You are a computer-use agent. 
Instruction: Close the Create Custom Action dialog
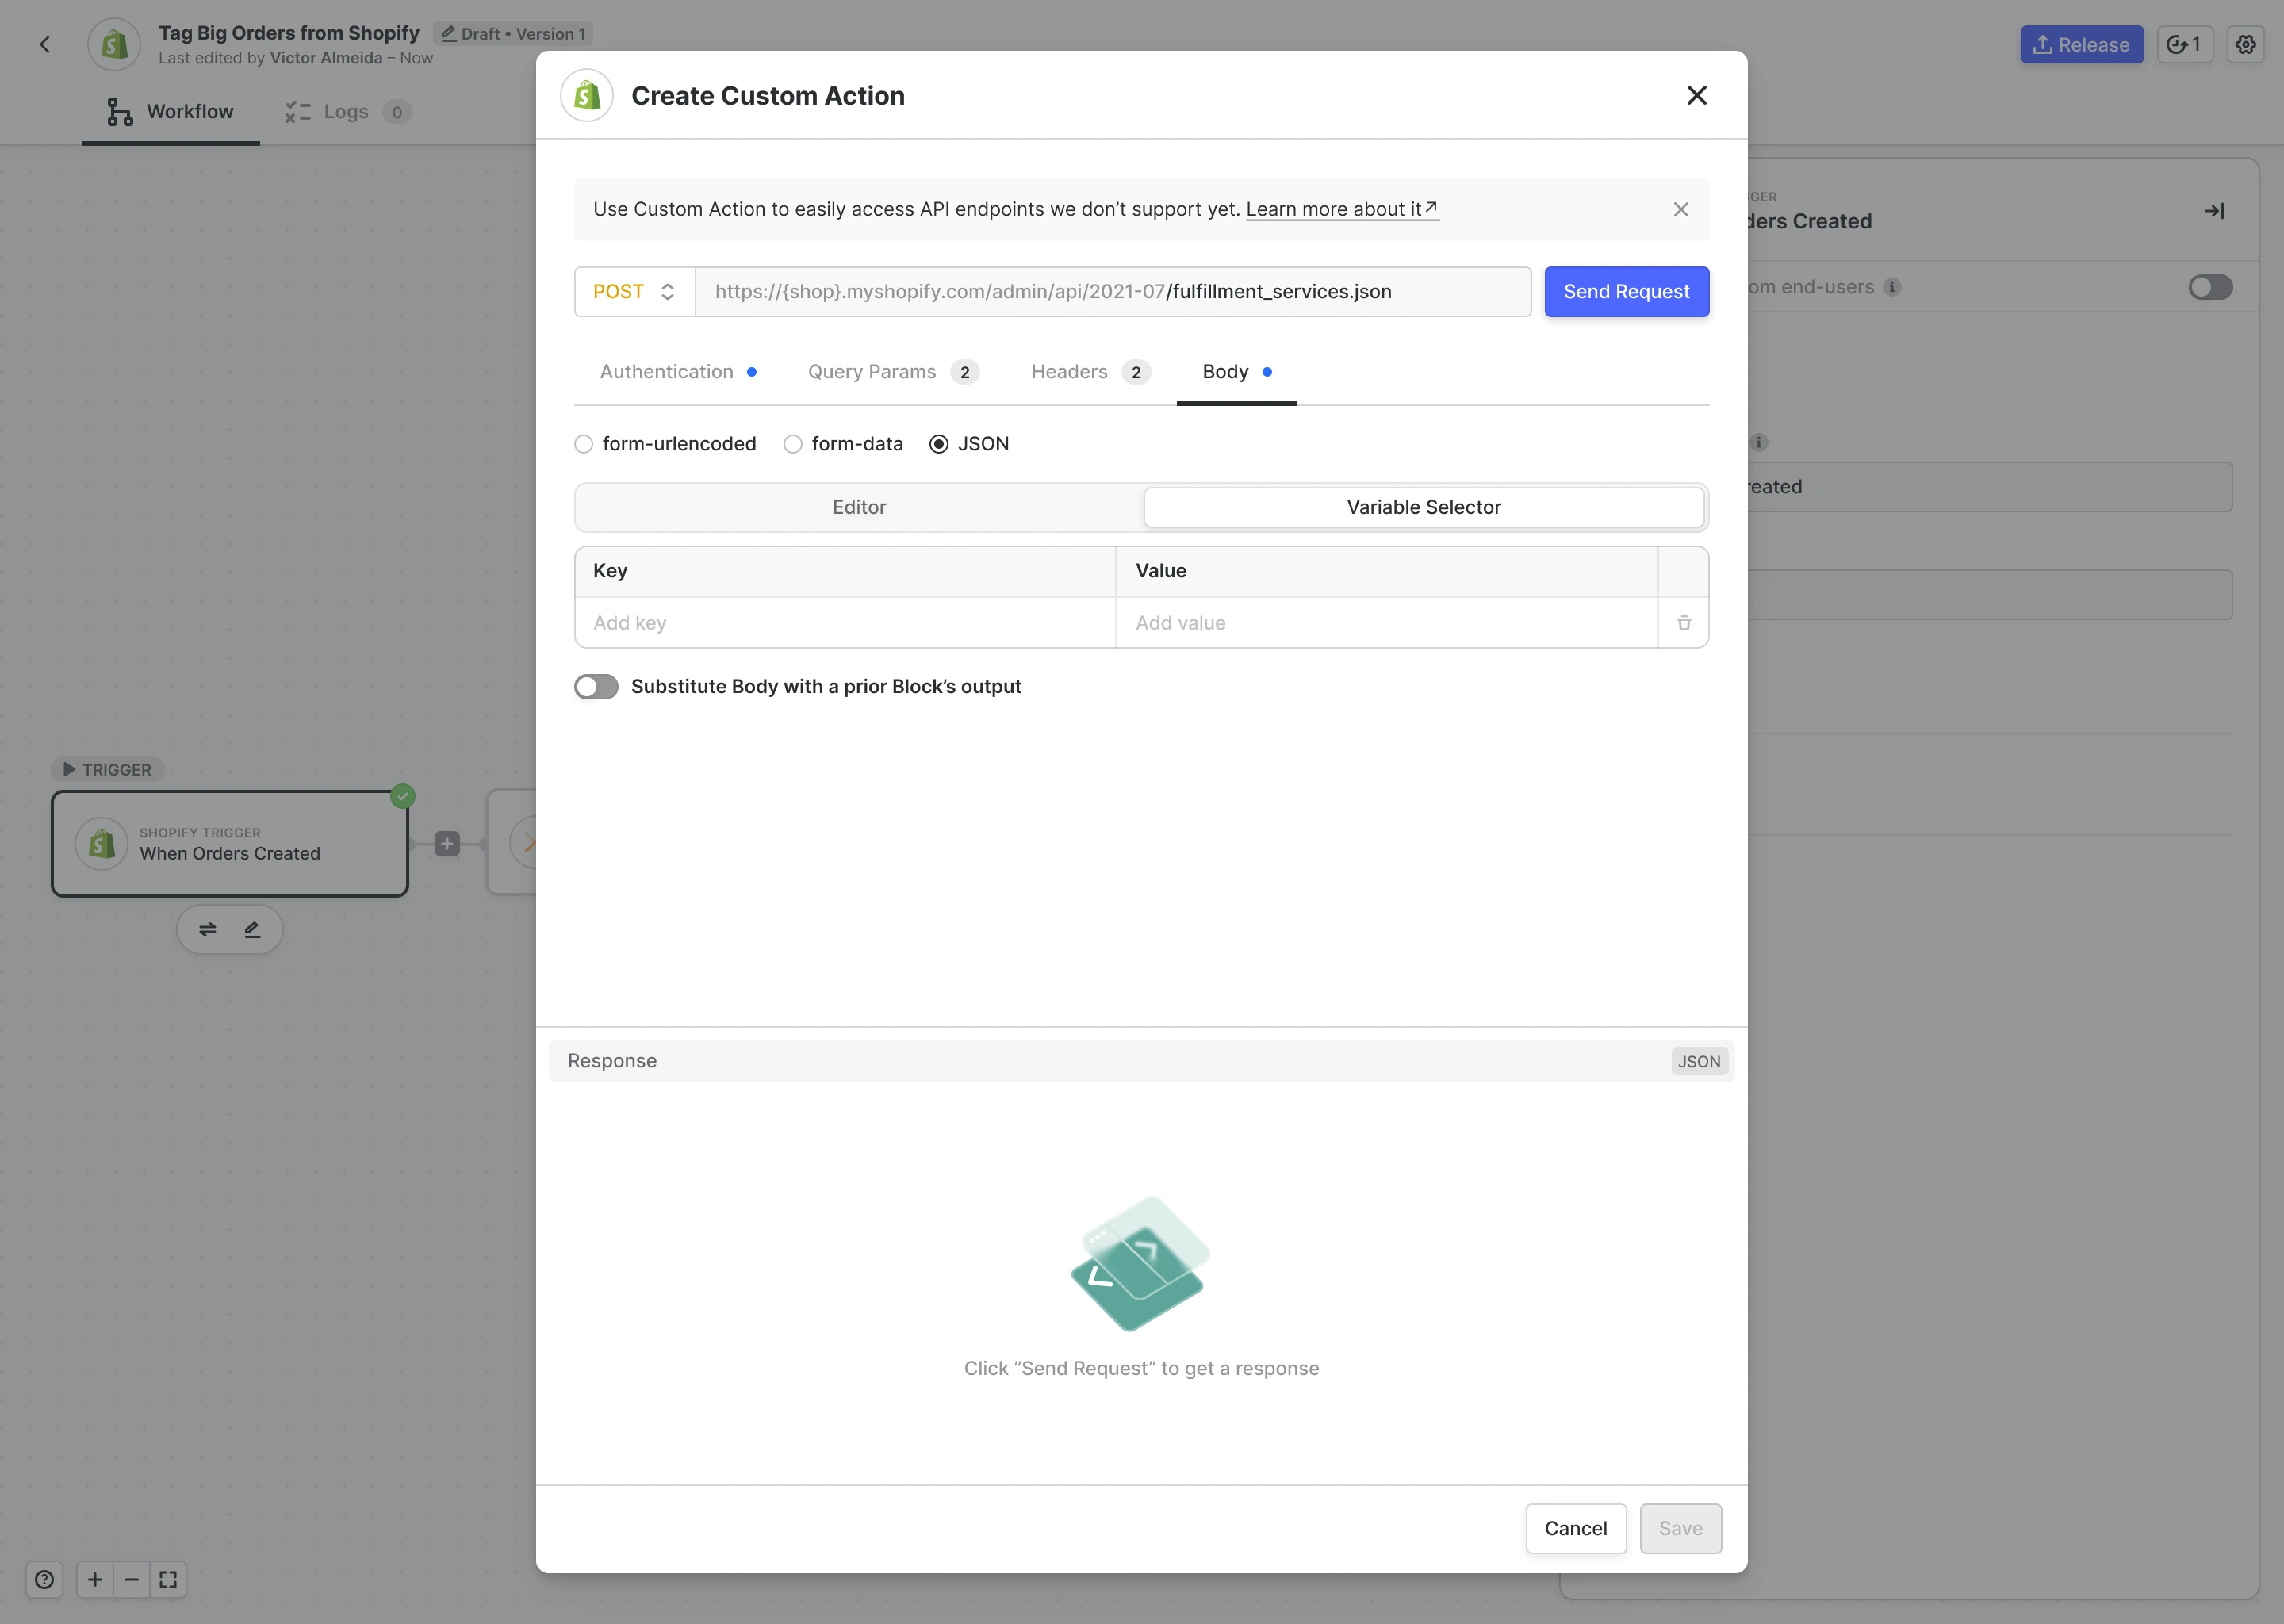pos(1696,95)
